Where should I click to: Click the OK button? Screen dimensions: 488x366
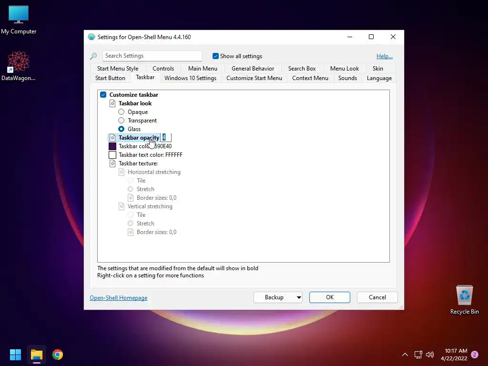(x=330, y=297)
